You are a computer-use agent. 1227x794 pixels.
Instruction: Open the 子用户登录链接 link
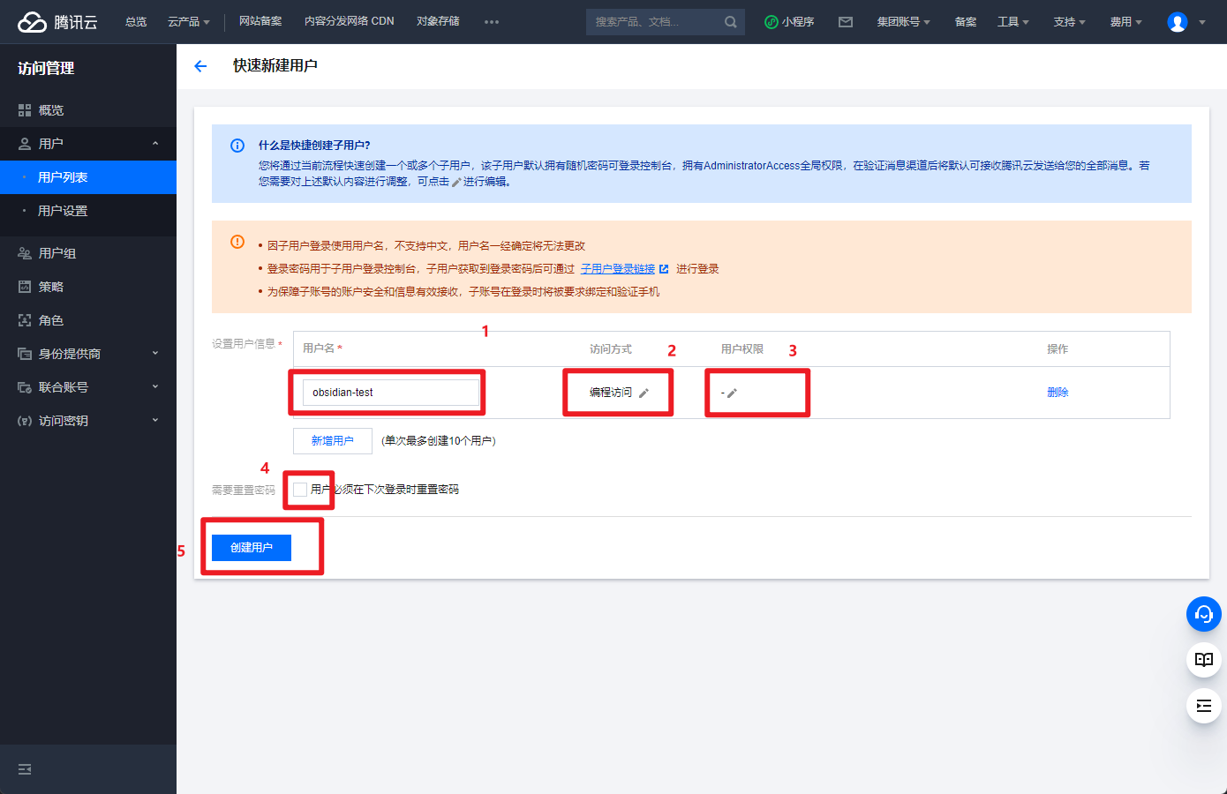pos(618,269)
